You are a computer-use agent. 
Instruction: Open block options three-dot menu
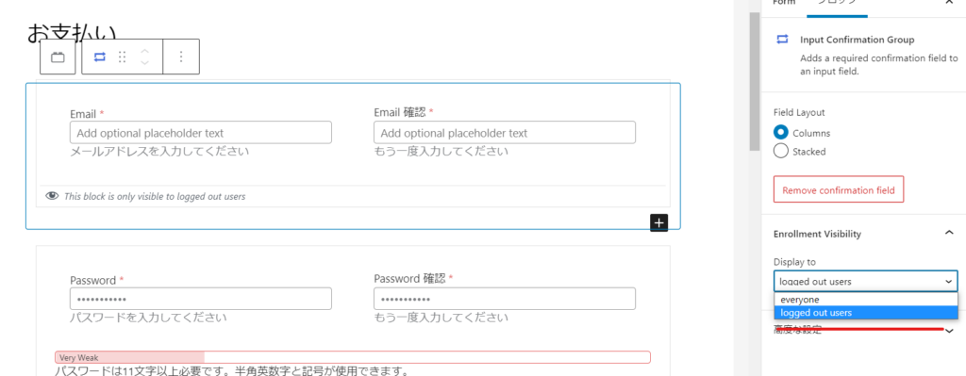pyautogui.click(x=181, y=57)
